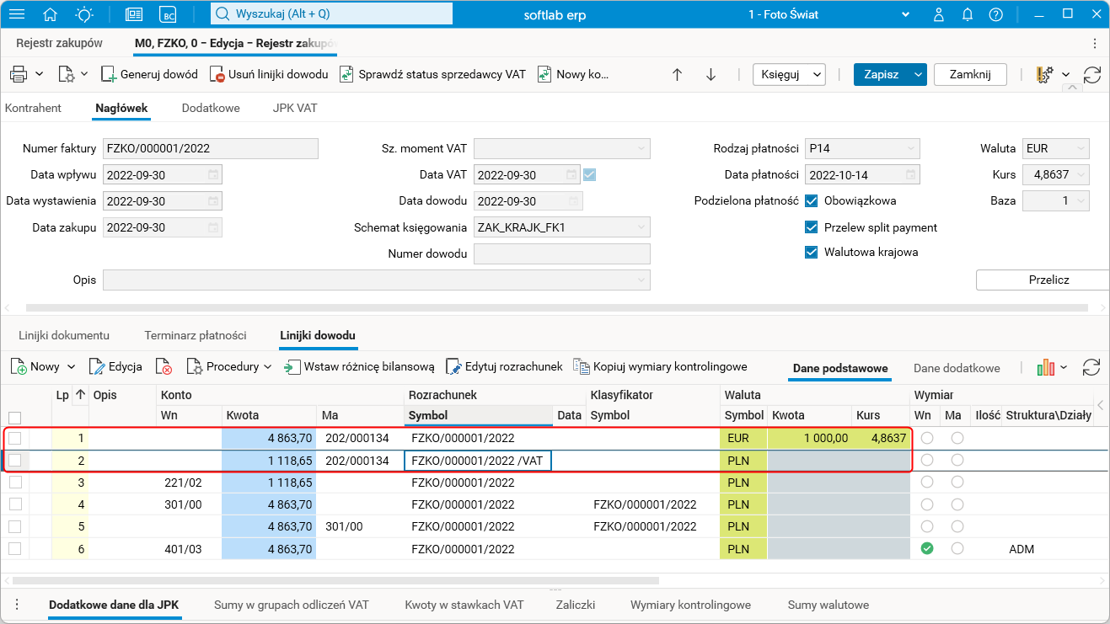Viewport: 1110px width, 624px height.
Task: Switch to the JPK VAT tab
Action: [x=295, y=108]
